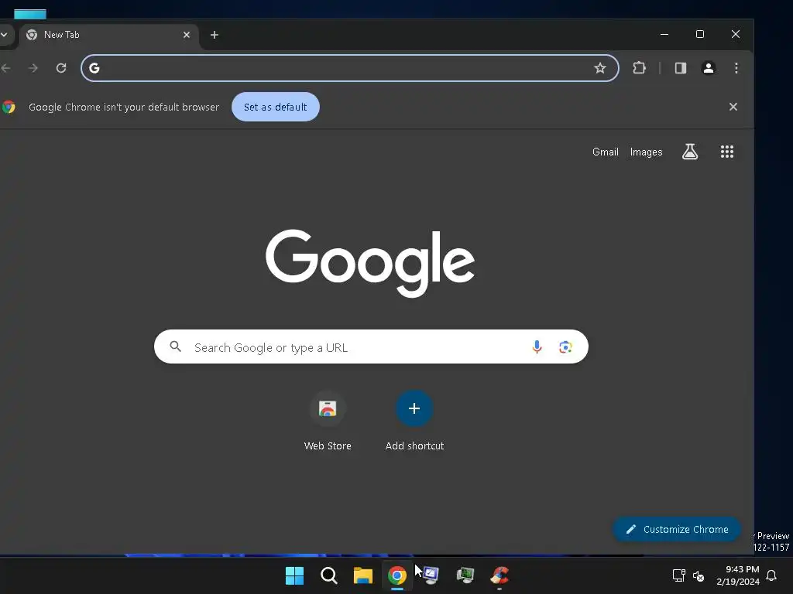
Task: Click the network tray icon
Action: click(678, 575)
